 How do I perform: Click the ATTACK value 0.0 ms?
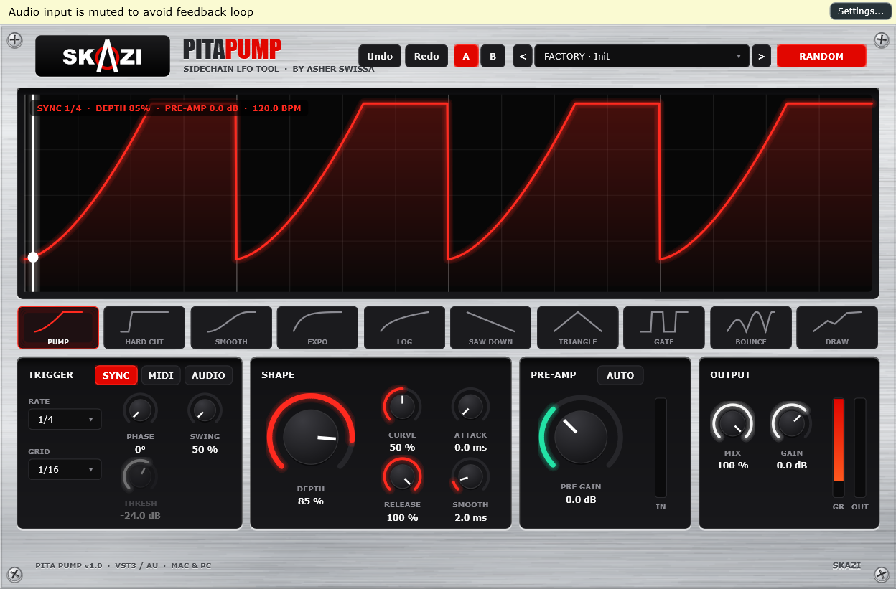[470, 447]
